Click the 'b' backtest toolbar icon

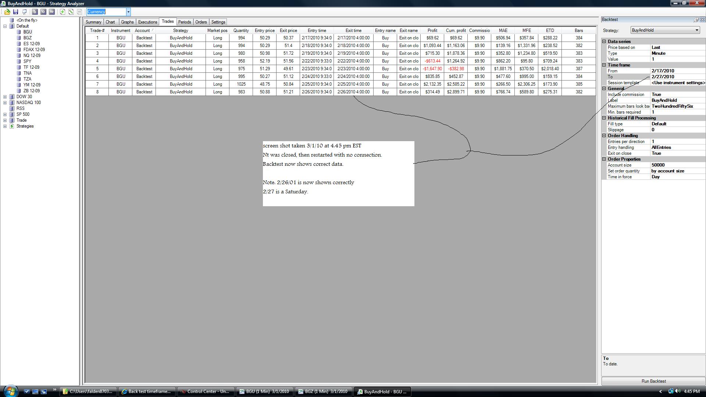35,12
